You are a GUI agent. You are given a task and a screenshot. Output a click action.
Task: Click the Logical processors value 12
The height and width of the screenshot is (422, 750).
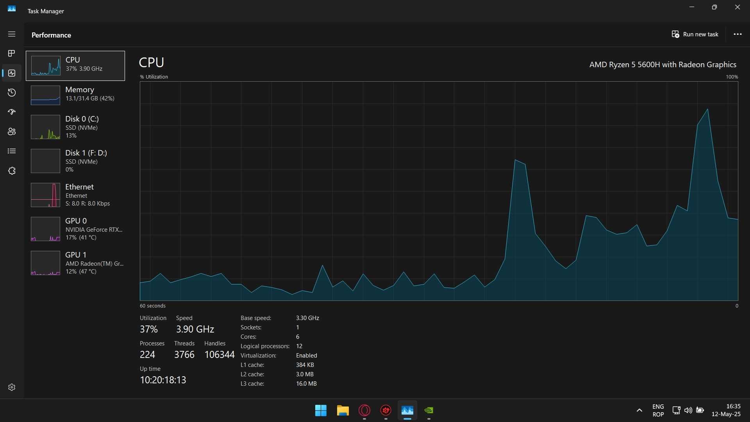coord(299,346)
